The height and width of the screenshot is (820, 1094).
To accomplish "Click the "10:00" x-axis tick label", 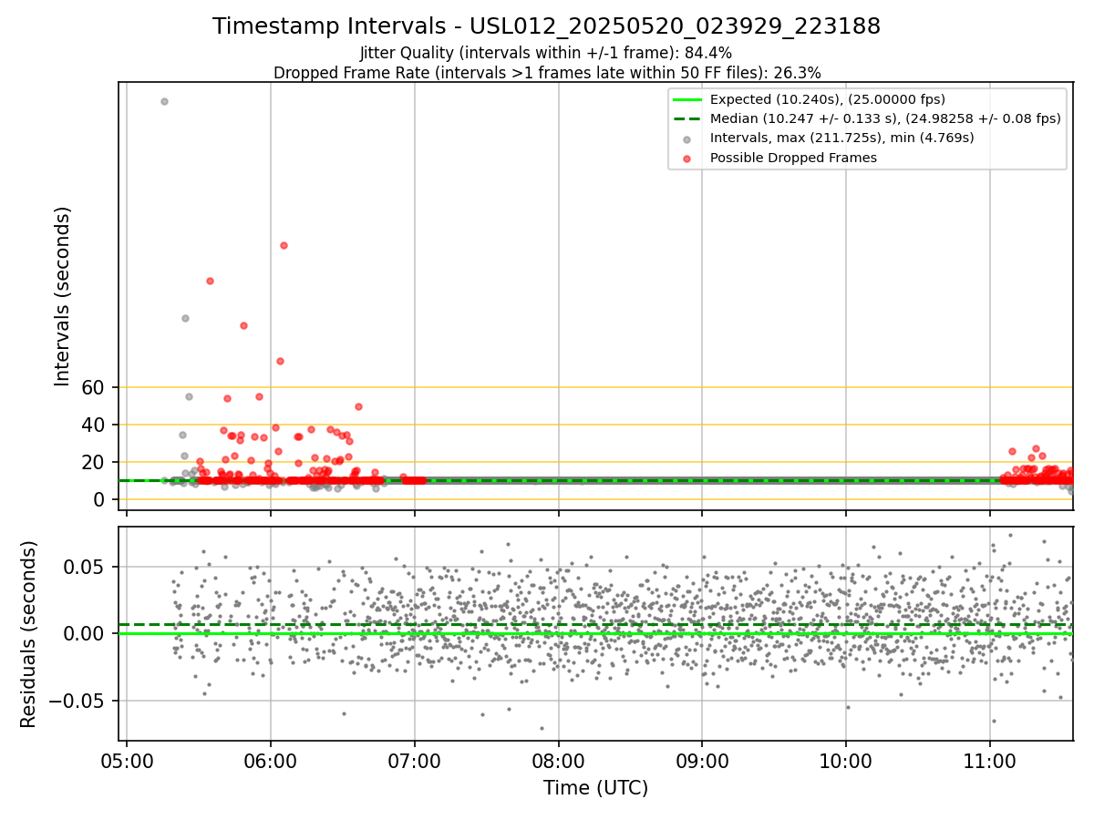I will [x=846, y=761].
